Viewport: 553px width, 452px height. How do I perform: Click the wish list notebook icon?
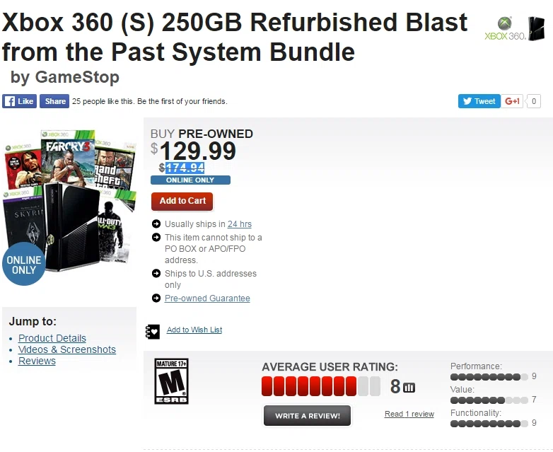[x=153, y=332]
